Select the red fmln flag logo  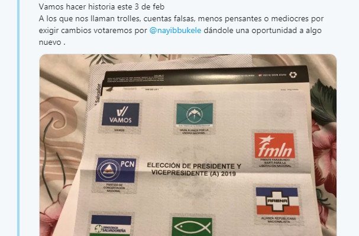pyautogui.click(x=274, y=146)
